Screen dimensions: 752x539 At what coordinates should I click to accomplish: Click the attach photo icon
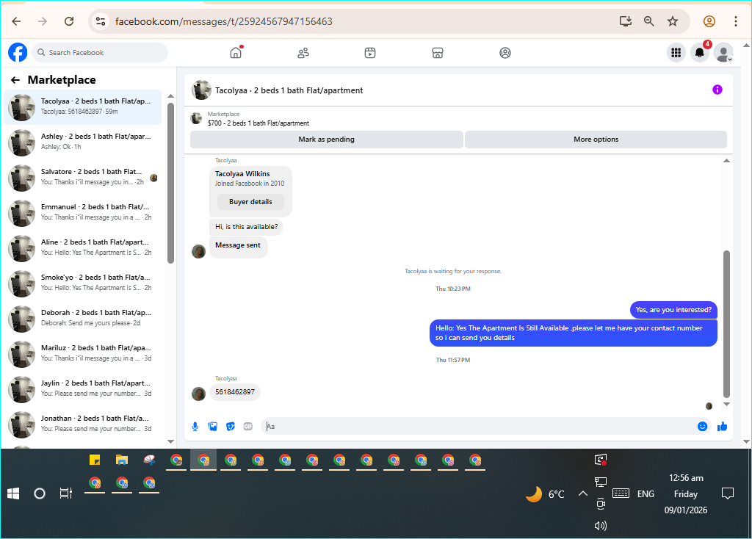coord(213,427)
